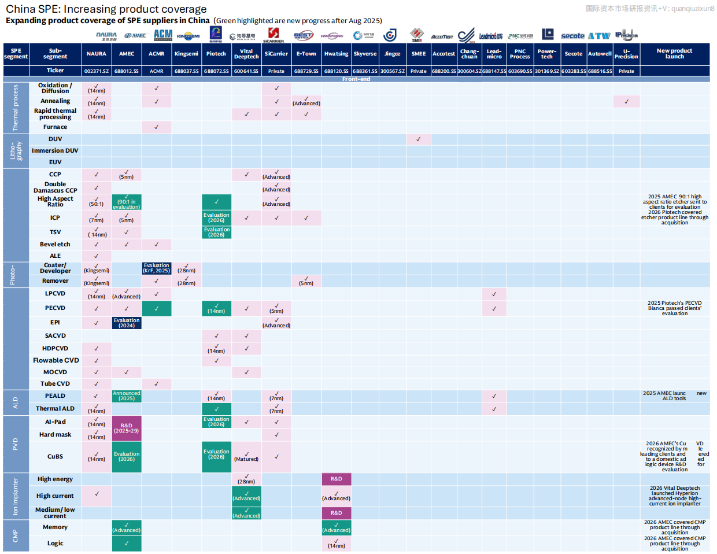Click the 'Oxidation / Diffusion' sub-segment
Viewport: 717px width, 554px height.
(x=56, y=88)
